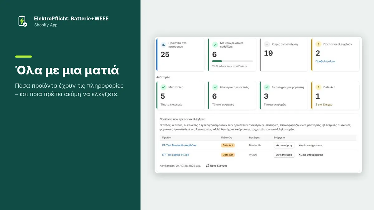The image size is (374, 210).
Task: Click Αντιστοίχιση for the Bluetooth-Kopfhörer row
Action: pos(284,145)
